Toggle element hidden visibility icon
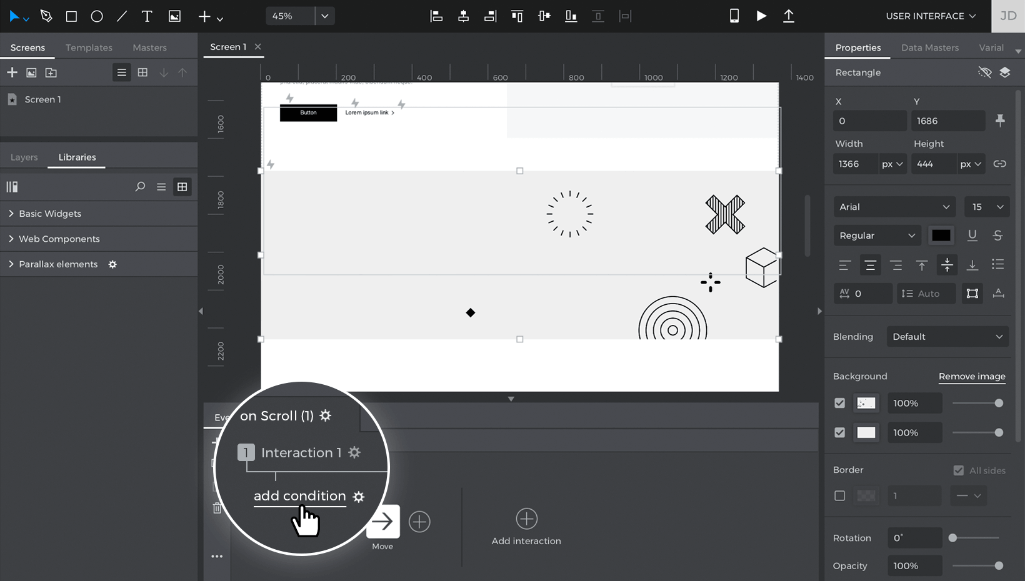This screenshot has width=1025, height=581. point(984,72)
